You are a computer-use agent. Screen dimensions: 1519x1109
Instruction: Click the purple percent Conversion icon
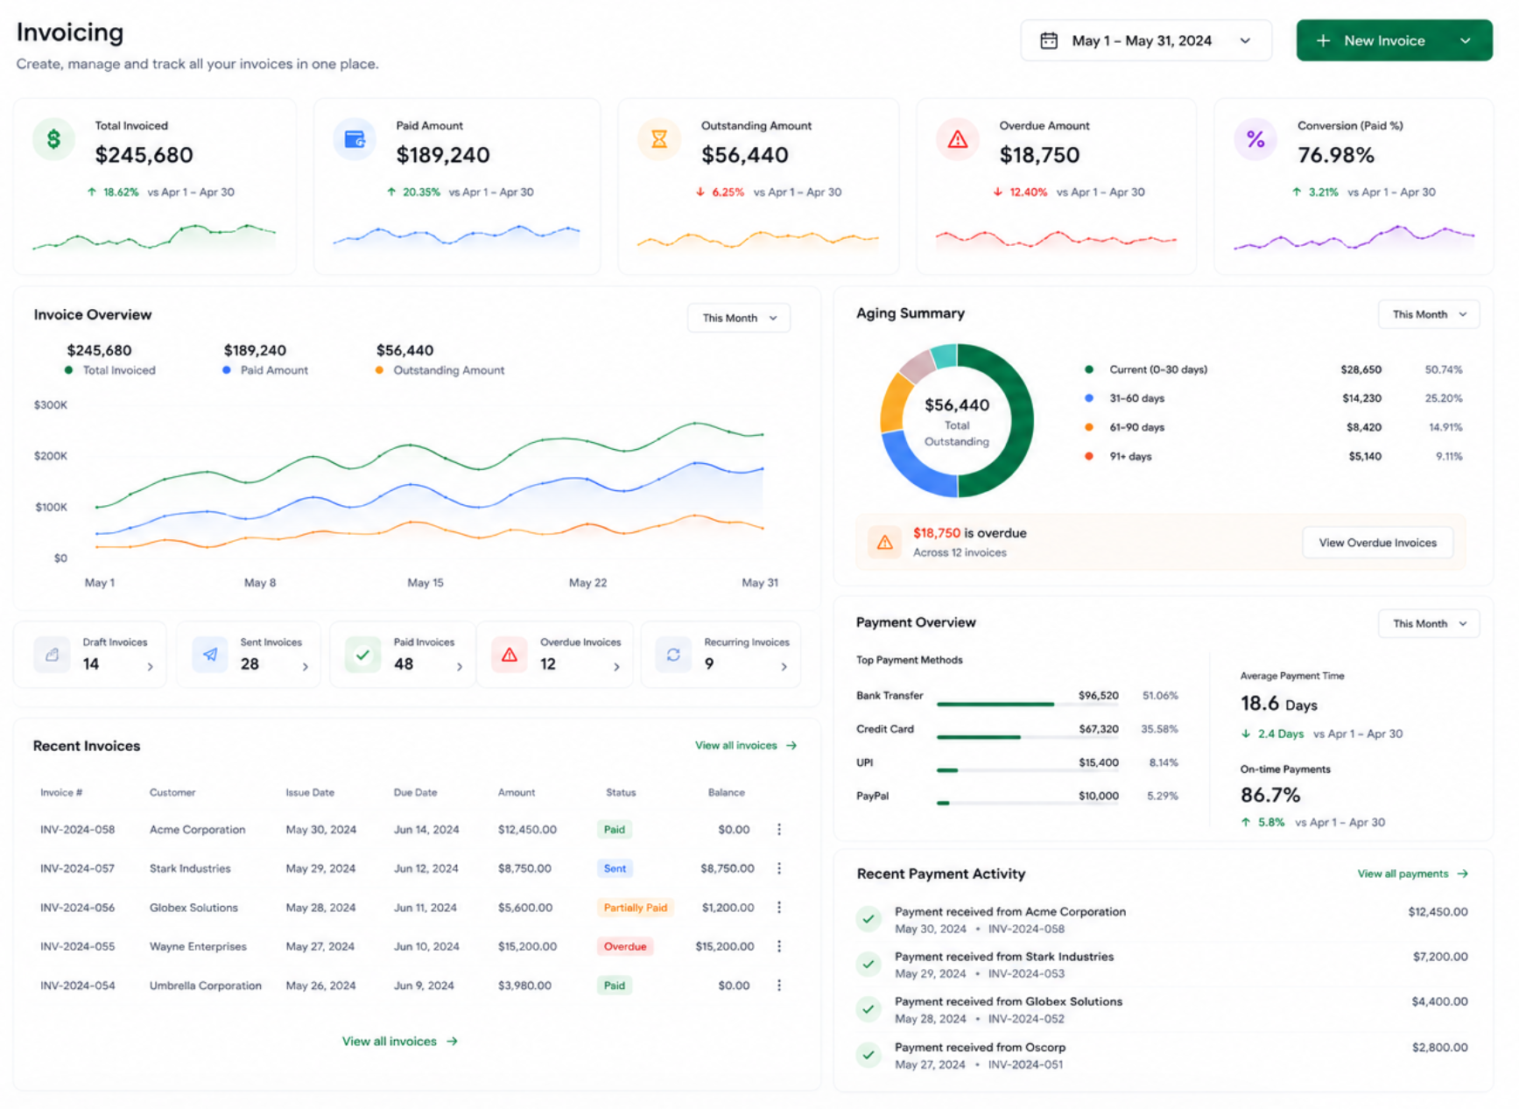tap(1255, 139)
